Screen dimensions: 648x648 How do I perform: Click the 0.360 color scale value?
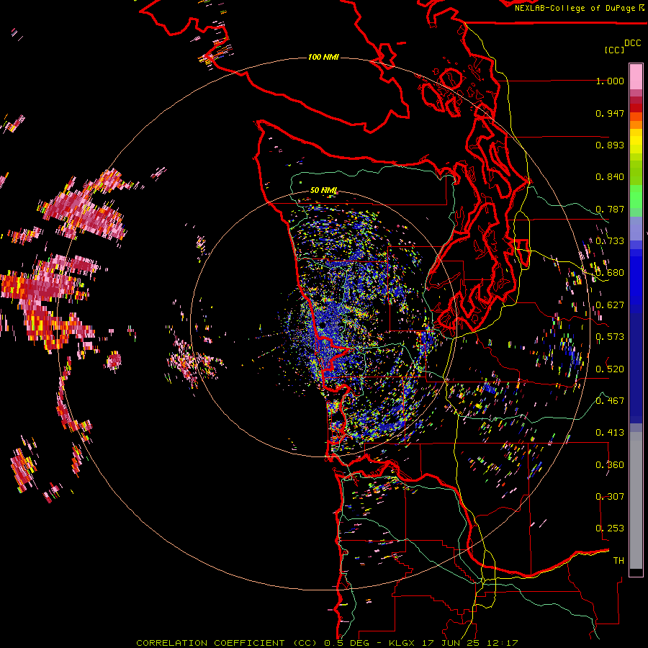click(610, 465)
